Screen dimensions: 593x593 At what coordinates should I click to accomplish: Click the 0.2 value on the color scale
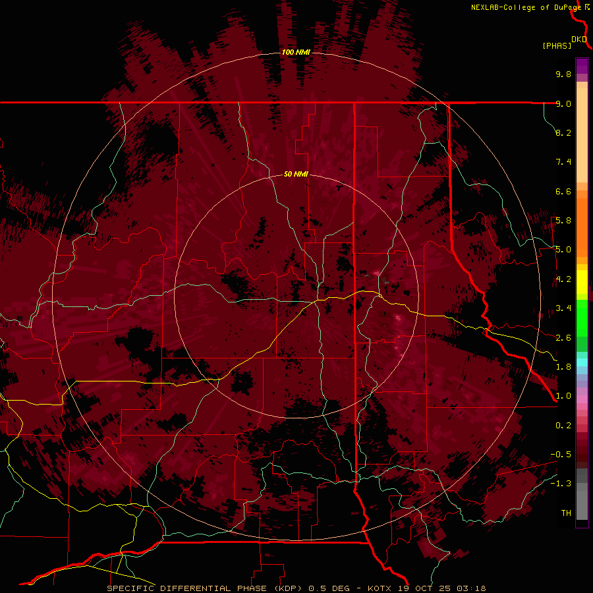563,426
